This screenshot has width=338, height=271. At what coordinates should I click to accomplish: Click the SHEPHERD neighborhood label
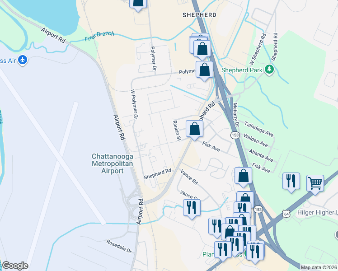click(199, 15)
